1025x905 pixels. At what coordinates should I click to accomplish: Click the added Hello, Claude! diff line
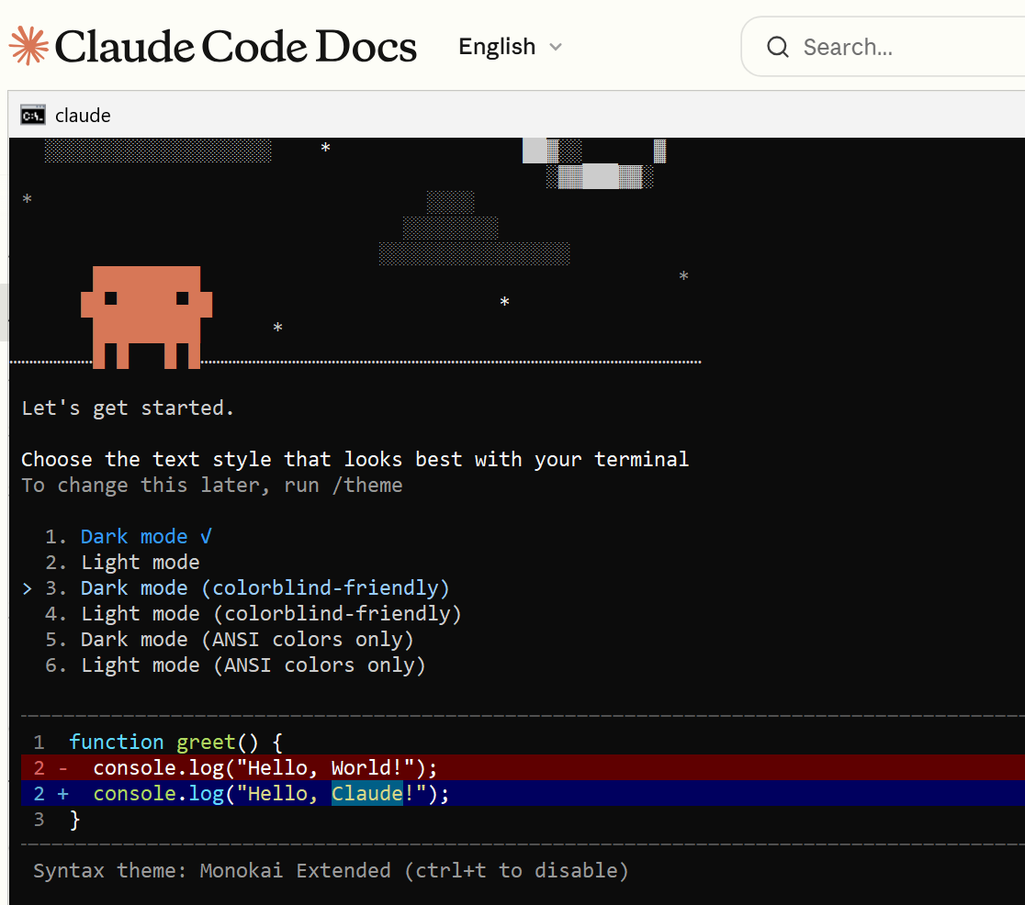point(523,793)
